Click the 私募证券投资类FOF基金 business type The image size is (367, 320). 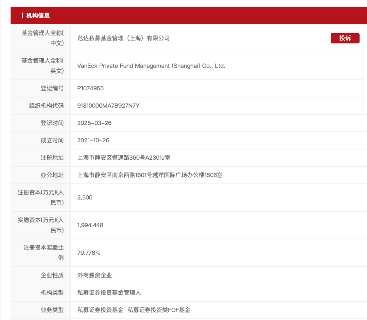tap(159, 310)
